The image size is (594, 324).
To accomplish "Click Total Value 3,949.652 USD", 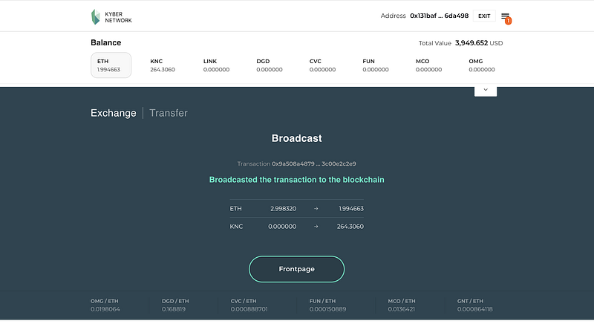I will tap(460, 43).
